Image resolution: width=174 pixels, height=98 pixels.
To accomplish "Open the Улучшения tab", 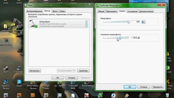I will click(132, 11).
